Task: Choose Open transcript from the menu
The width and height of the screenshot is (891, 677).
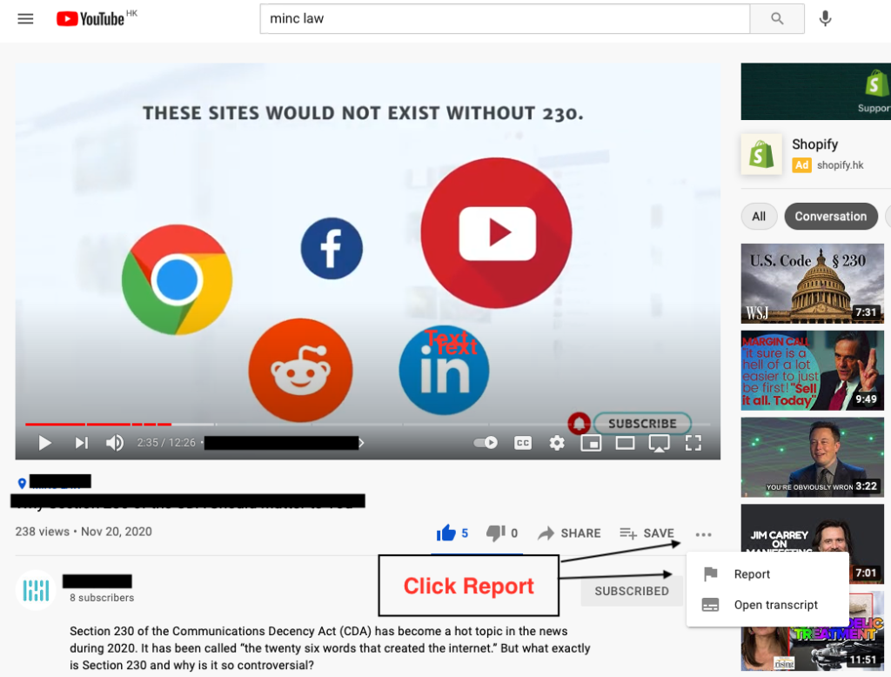Action: click(767, 605)
